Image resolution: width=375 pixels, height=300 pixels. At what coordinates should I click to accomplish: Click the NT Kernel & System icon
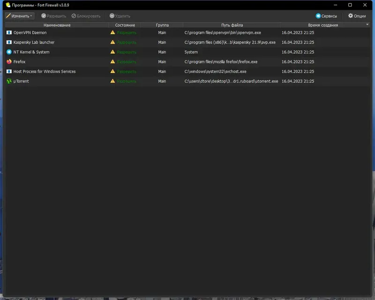[x=9, y=52]
